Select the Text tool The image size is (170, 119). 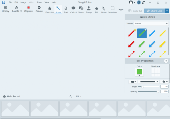pos(66,9)
